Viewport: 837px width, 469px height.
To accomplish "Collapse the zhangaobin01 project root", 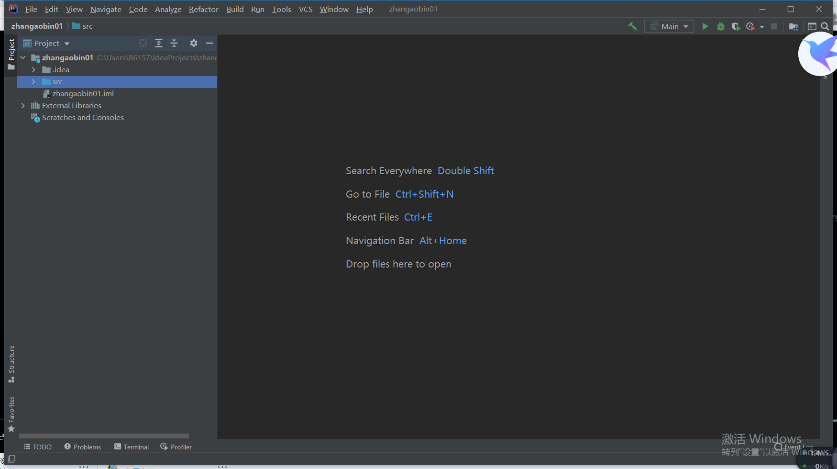I will coord(23,57).
